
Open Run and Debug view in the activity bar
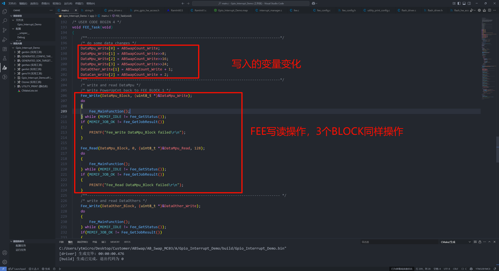[5, 40]
